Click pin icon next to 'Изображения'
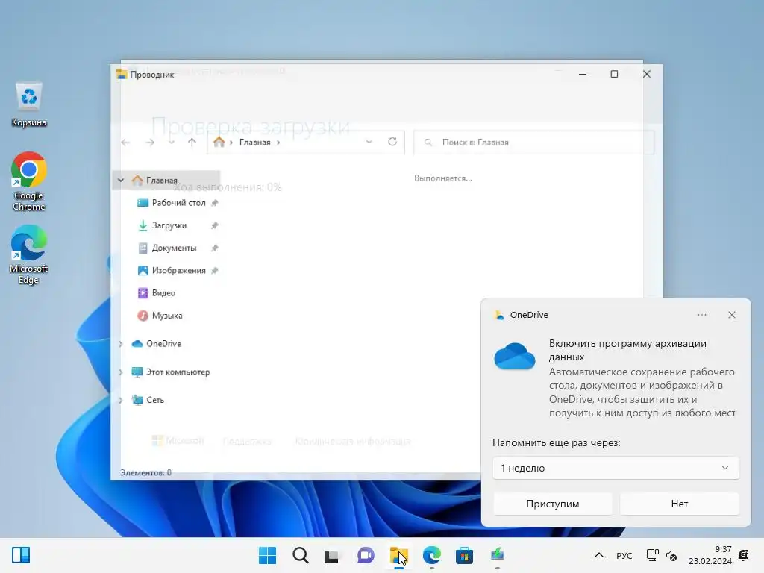764x573 pixels. point(214,270)
